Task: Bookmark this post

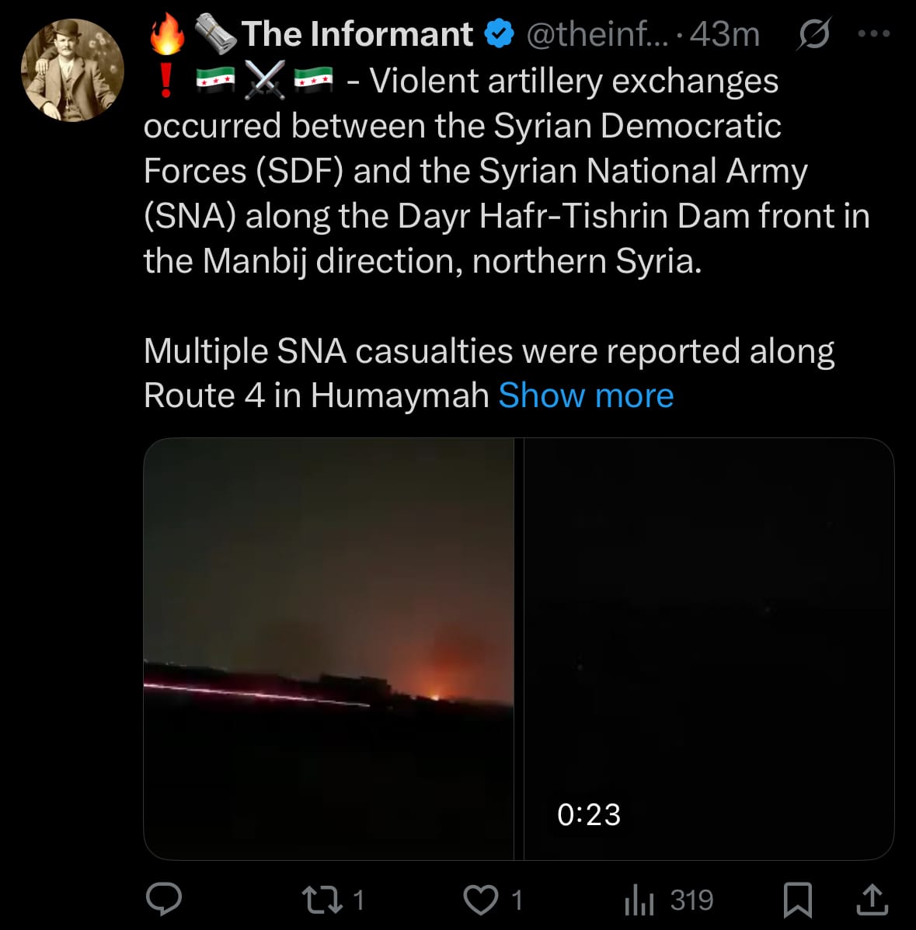Action: coord(798,900)
